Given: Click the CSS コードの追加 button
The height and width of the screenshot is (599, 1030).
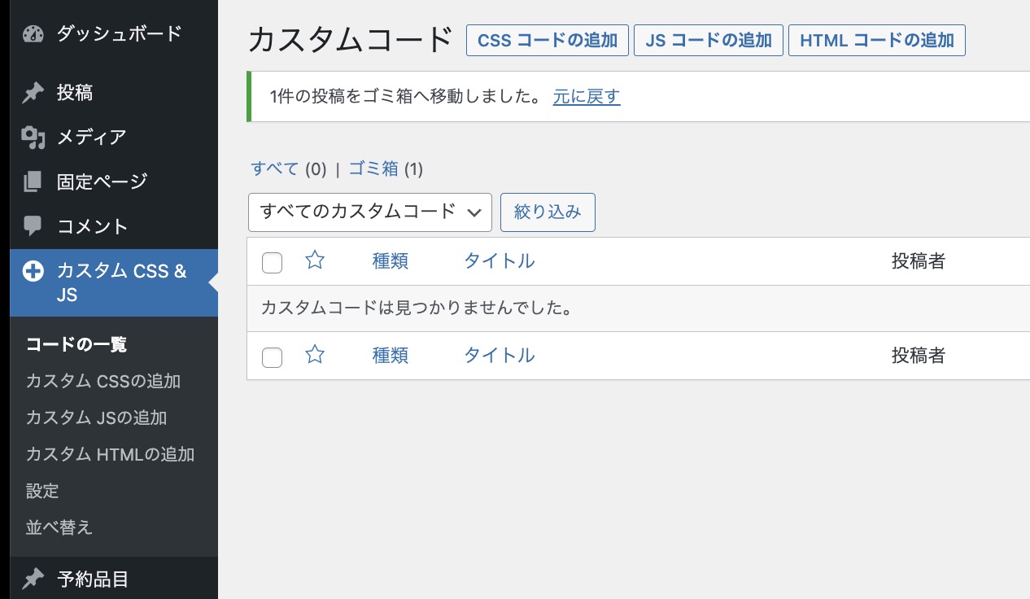Looking at the screenshot, I should click(x=547, y=40).
